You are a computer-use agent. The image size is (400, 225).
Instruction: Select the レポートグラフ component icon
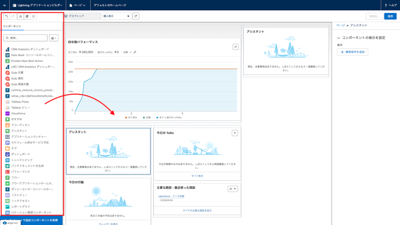coord(7,207)
